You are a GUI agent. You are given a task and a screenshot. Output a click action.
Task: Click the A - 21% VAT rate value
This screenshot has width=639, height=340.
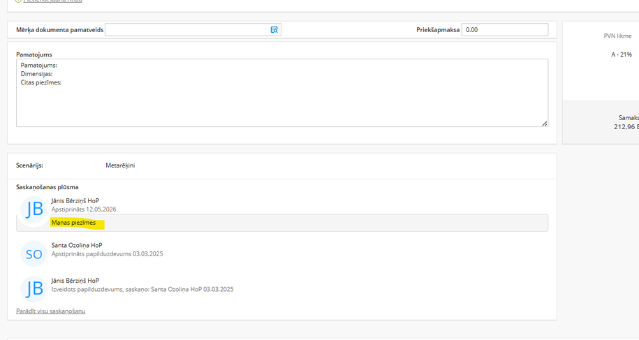point(622,54)
